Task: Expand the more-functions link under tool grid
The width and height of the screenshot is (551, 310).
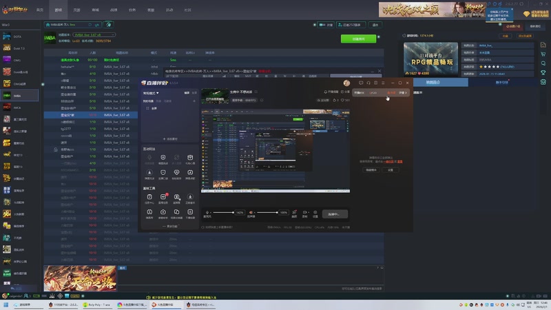Action: point(170,227)
